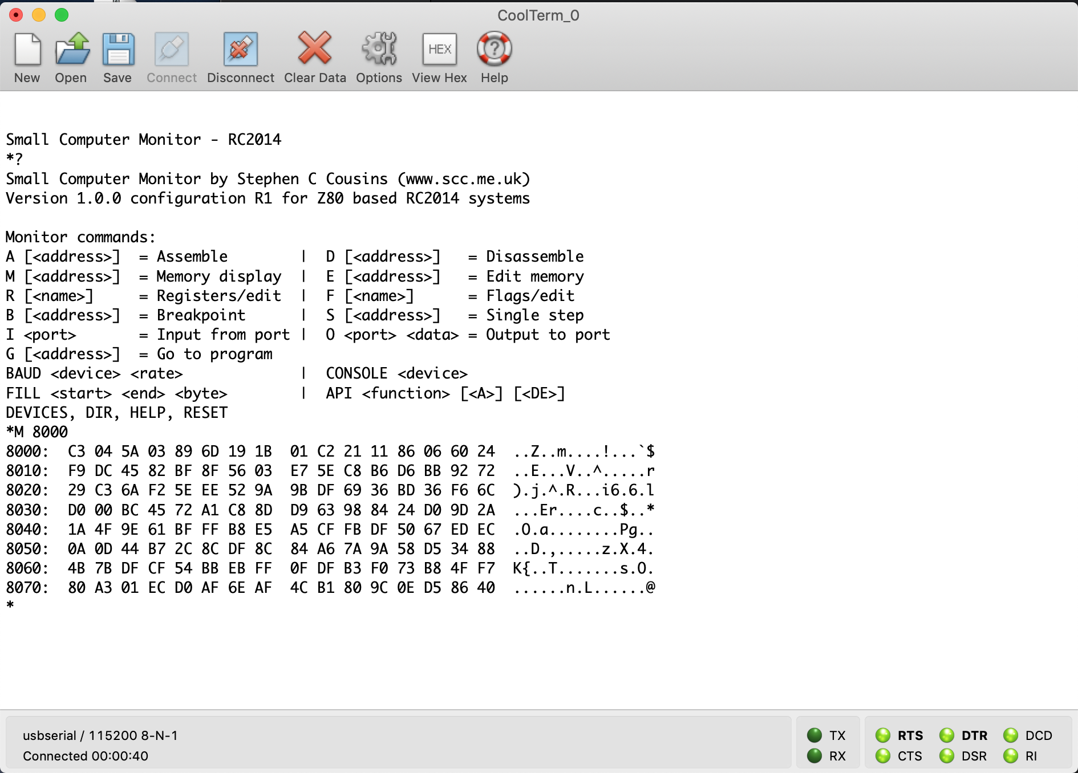Click the New document icon
The width and height of the screenshot is (1078, 773).
(27, 50)
